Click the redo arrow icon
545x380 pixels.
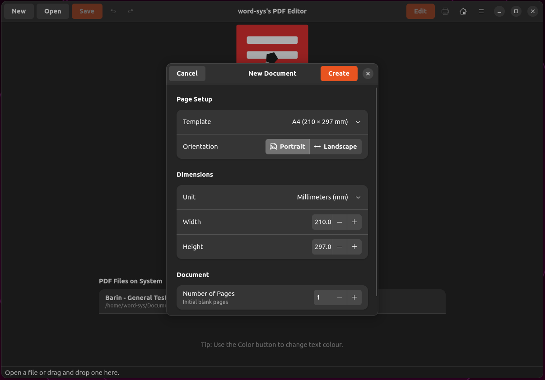pyautogui.click(x=130, y=11)
